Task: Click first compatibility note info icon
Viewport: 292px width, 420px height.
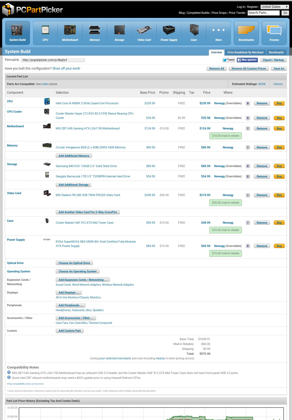Action: 9,372
